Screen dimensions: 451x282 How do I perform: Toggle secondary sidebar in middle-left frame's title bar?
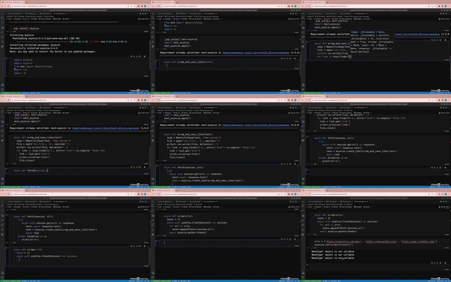[x=146, y=104]
